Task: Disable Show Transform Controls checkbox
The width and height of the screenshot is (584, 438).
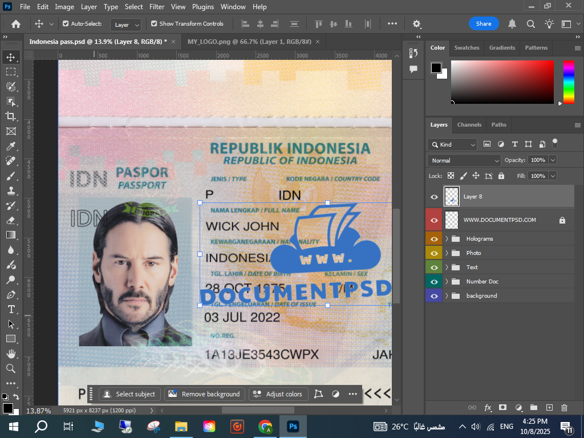Action: pos(154,24)
